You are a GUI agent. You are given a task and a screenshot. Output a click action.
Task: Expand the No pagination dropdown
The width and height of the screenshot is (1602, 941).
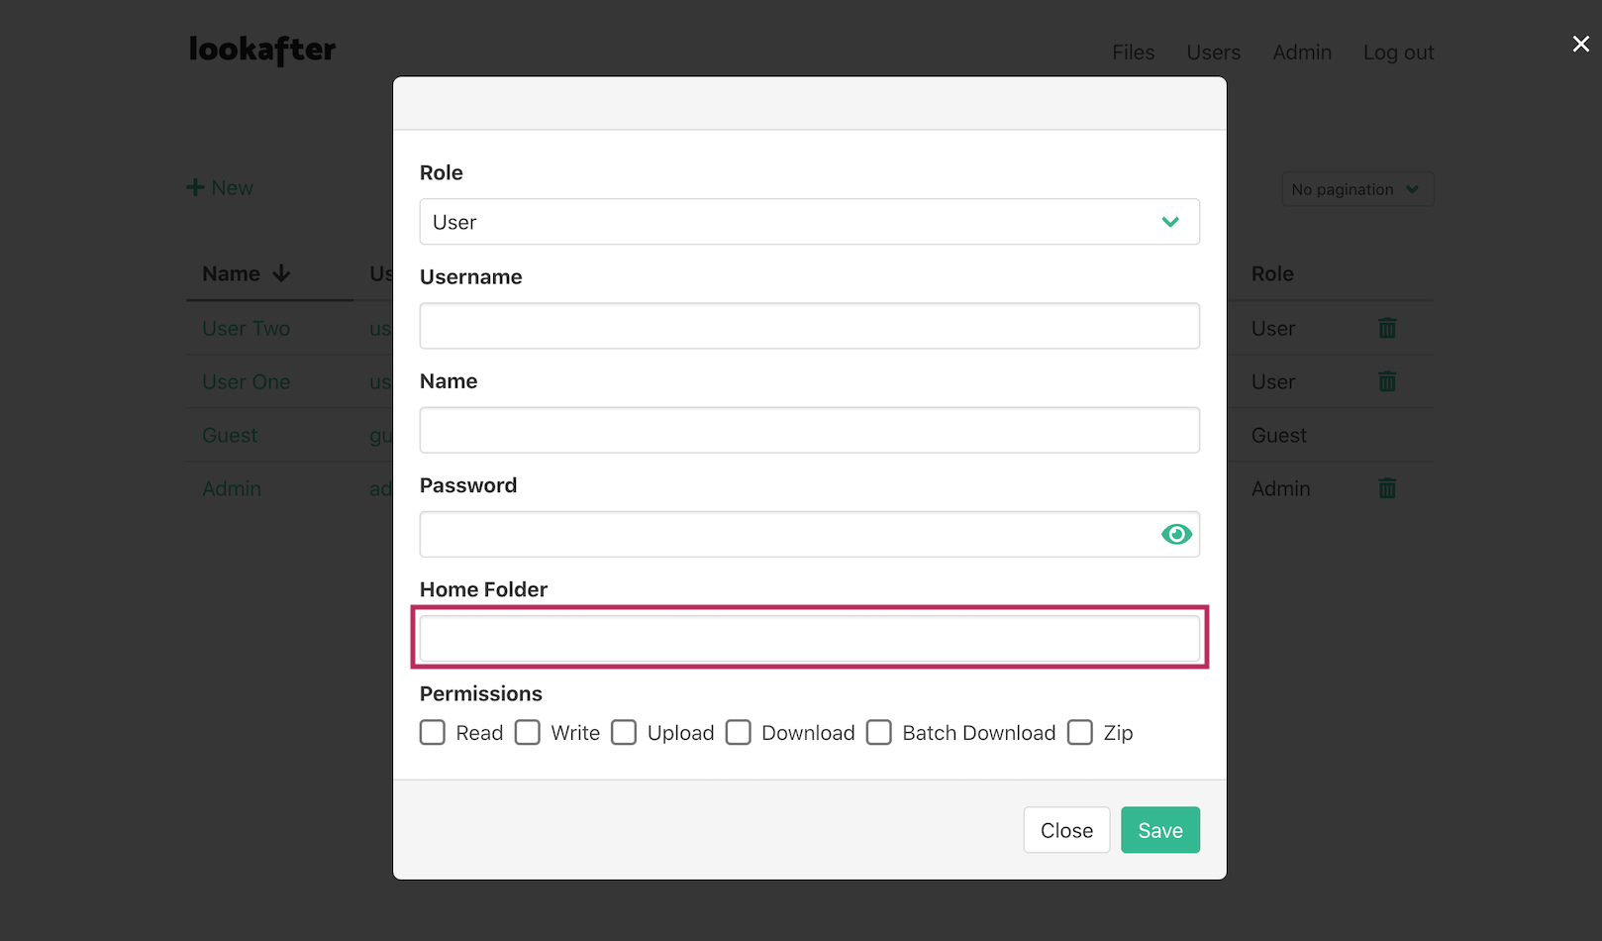[1356, 189]
